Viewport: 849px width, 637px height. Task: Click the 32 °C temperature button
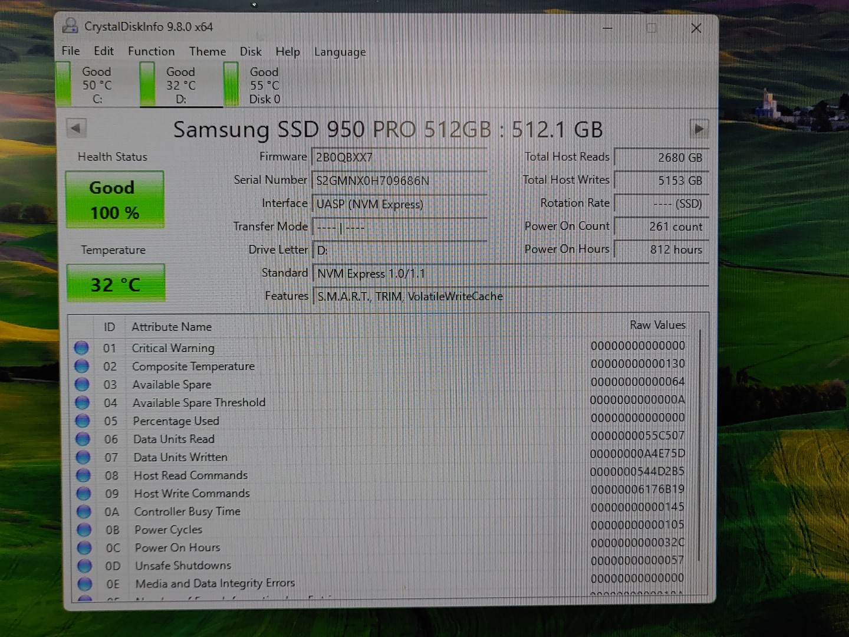click(x=116, y=284)
